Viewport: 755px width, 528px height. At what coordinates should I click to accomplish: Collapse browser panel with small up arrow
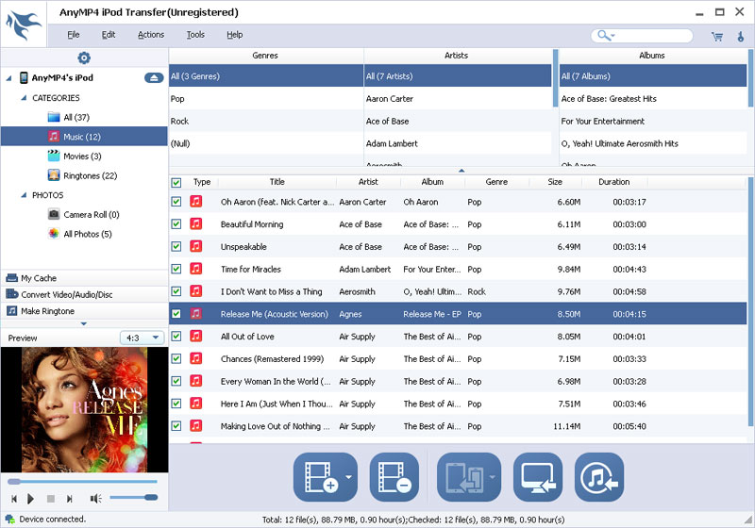coord(461,171)
